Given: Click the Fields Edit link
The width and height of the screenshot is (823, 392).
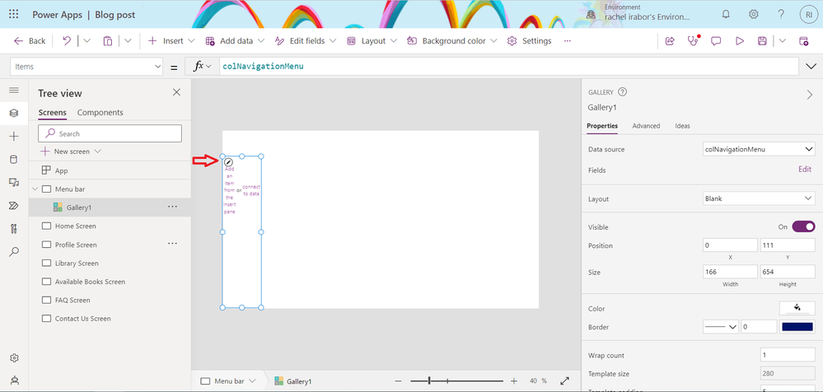Looking at the screenshot, I should pos(805,170).
